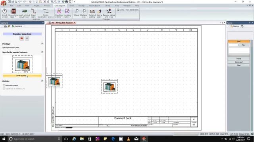Toggle the Automatic marks checkbox

coord(4,85)
